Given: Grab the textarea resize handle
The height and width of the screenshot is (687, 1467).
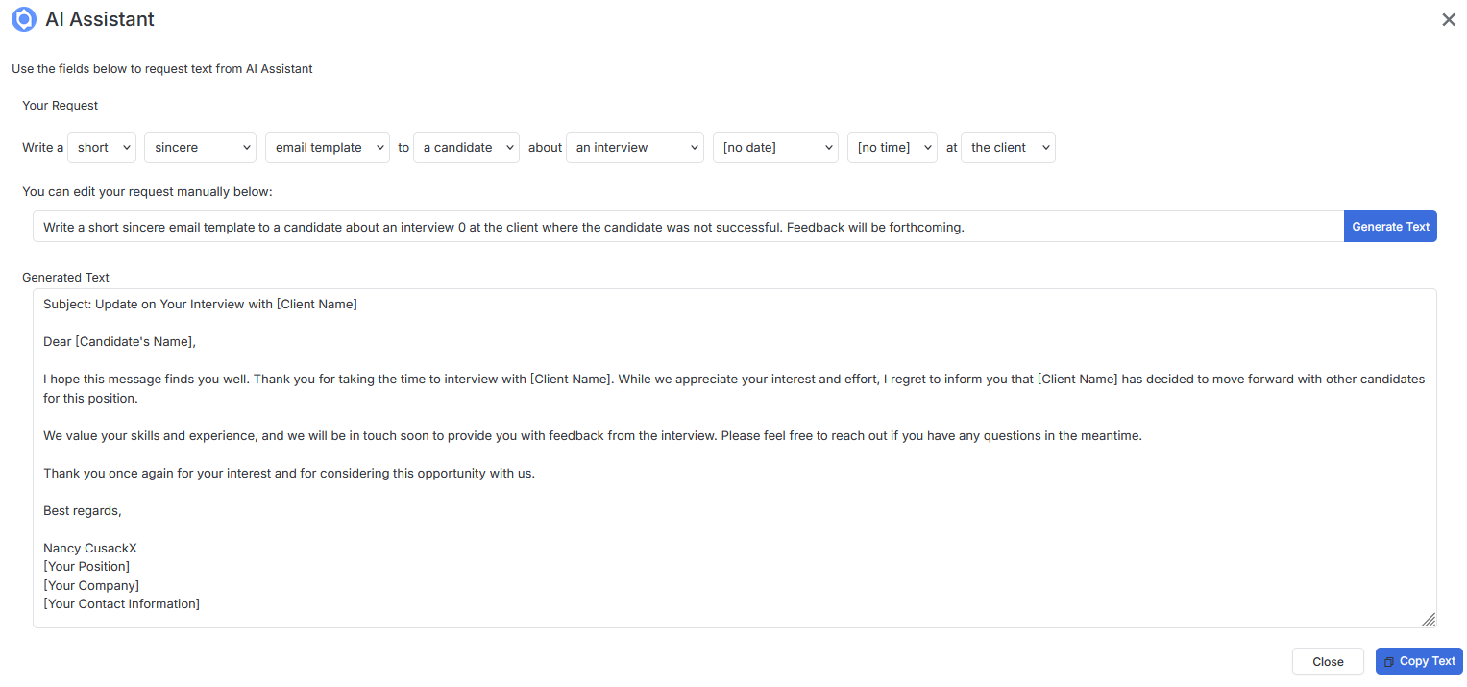Looking at the screenshot, I should click(1429, 620).
